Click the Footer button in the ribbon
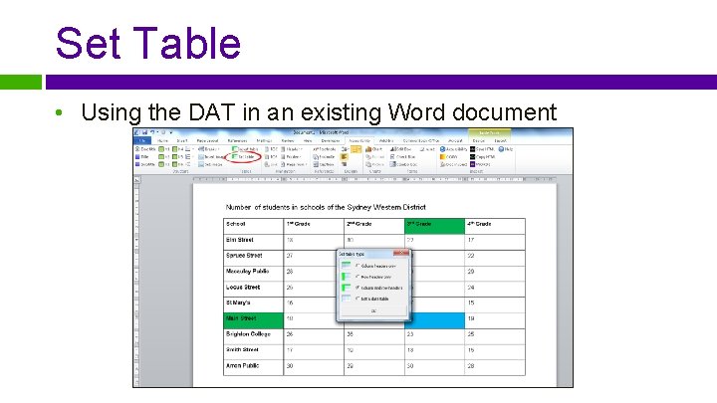This screenshot has width=717, height=403. [291, 157]
